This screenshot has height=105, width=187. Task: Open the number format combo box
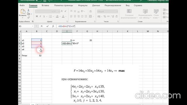pos(108,11)
